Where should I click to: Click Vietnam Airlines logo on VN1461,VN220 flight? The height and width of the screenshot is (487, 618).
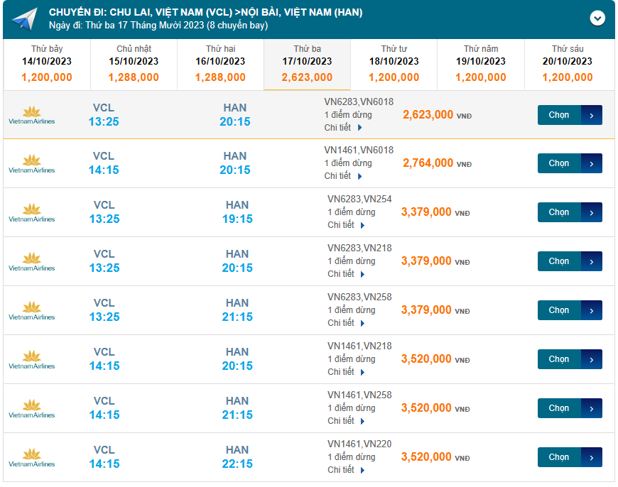(31, 458)
